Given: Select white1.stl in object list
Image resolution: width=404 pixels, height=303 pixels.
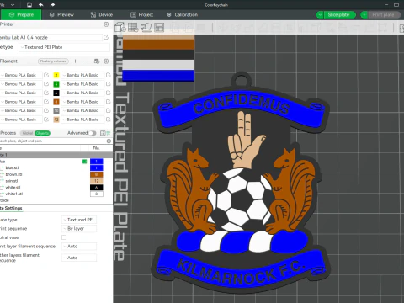Looking at the screenshot, I should [x=14, y=194].
